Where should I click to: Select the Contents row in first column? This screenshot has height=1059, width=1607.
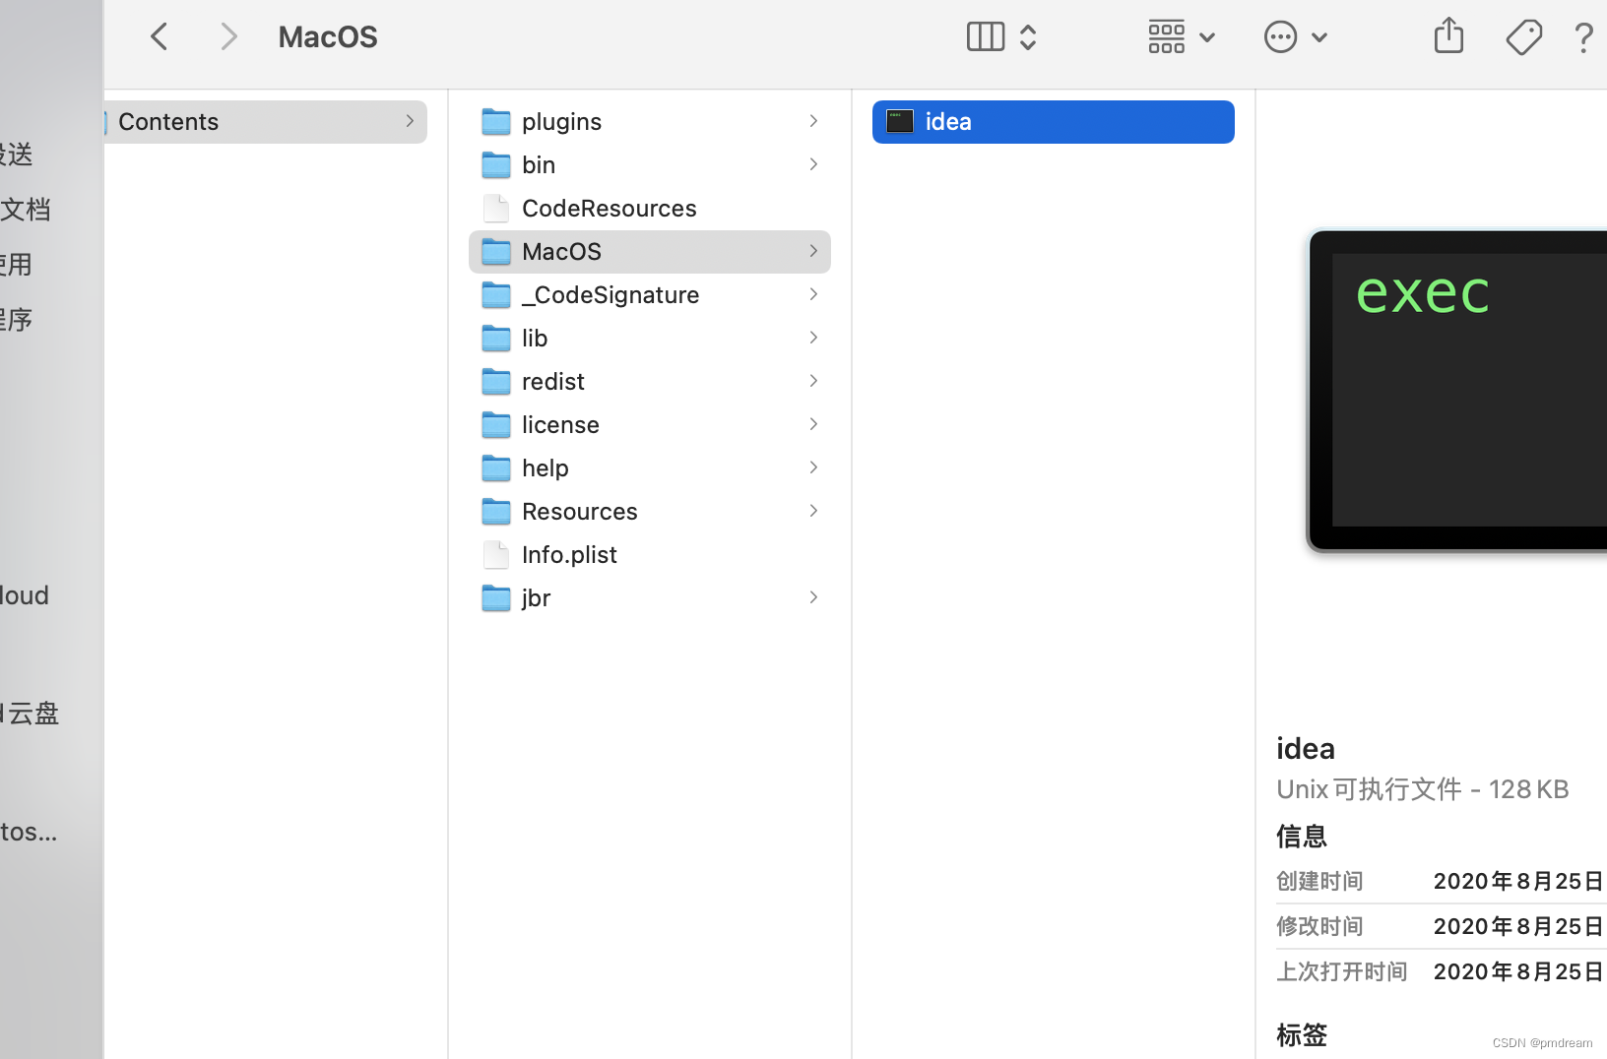click(266, 122)
